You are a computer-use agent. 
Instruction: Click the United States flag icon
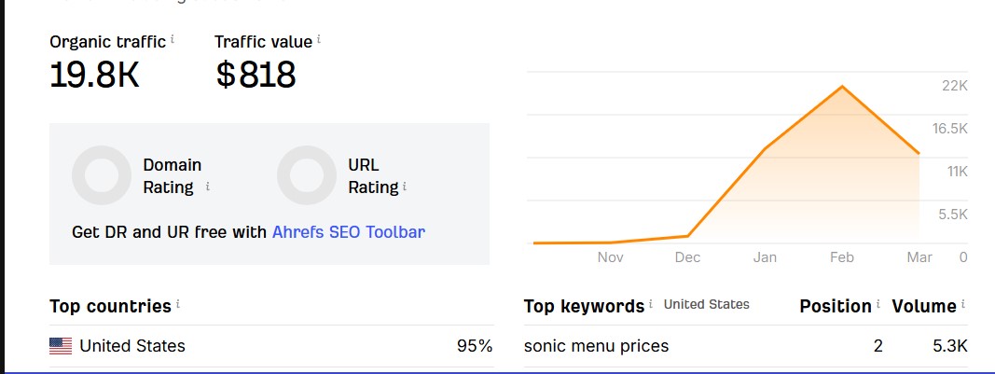(x=61, y=346)
